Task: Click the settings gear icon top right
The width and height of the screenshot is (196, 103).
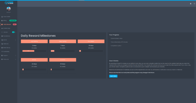Action: click(194, 4)
